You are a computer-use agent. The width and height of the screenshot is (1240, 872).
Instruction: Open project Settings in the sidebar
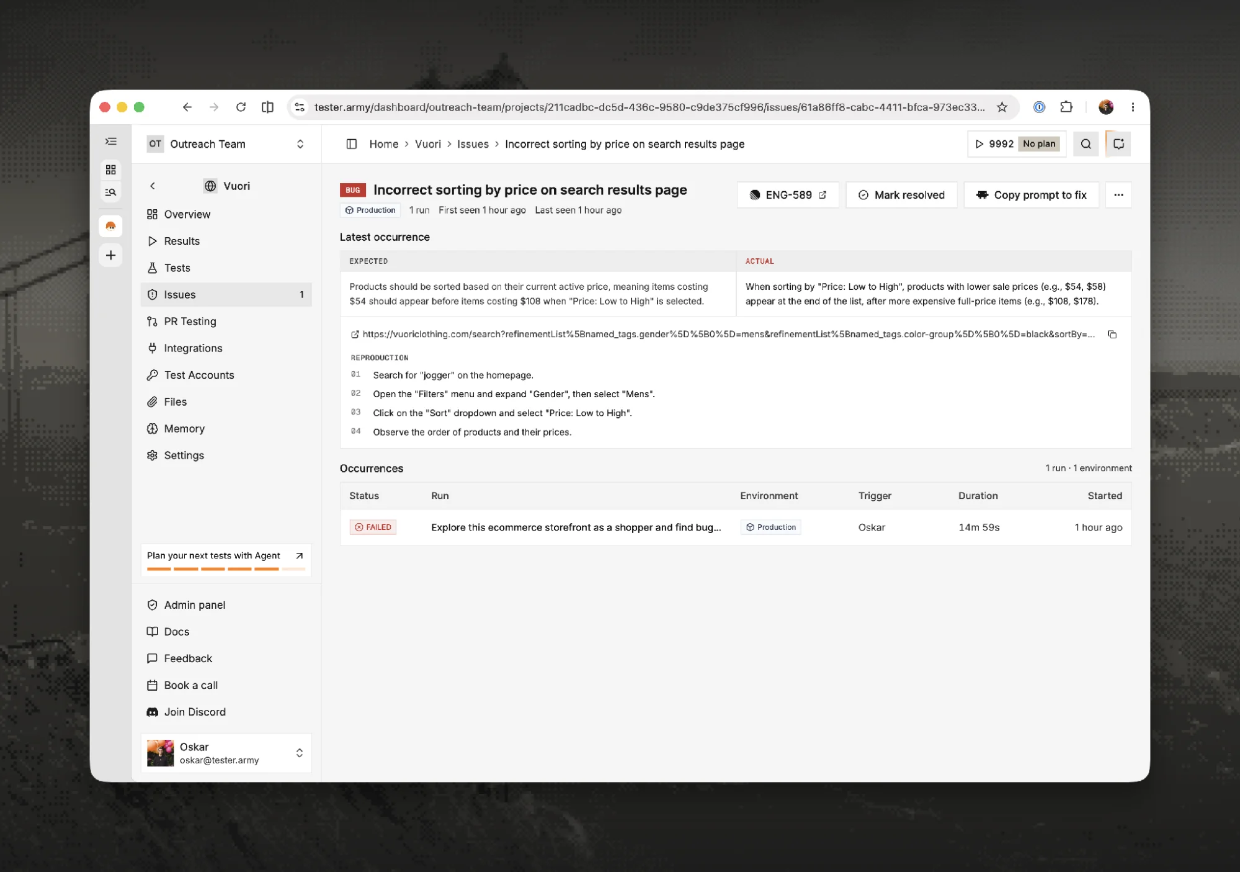pos(226,455)
